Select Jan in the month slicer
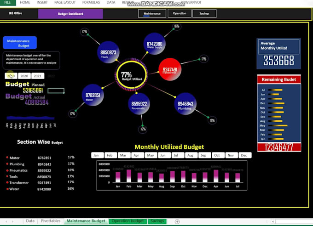Image resolution: width=313 pixels, height=226 pixels. point(98,155)
